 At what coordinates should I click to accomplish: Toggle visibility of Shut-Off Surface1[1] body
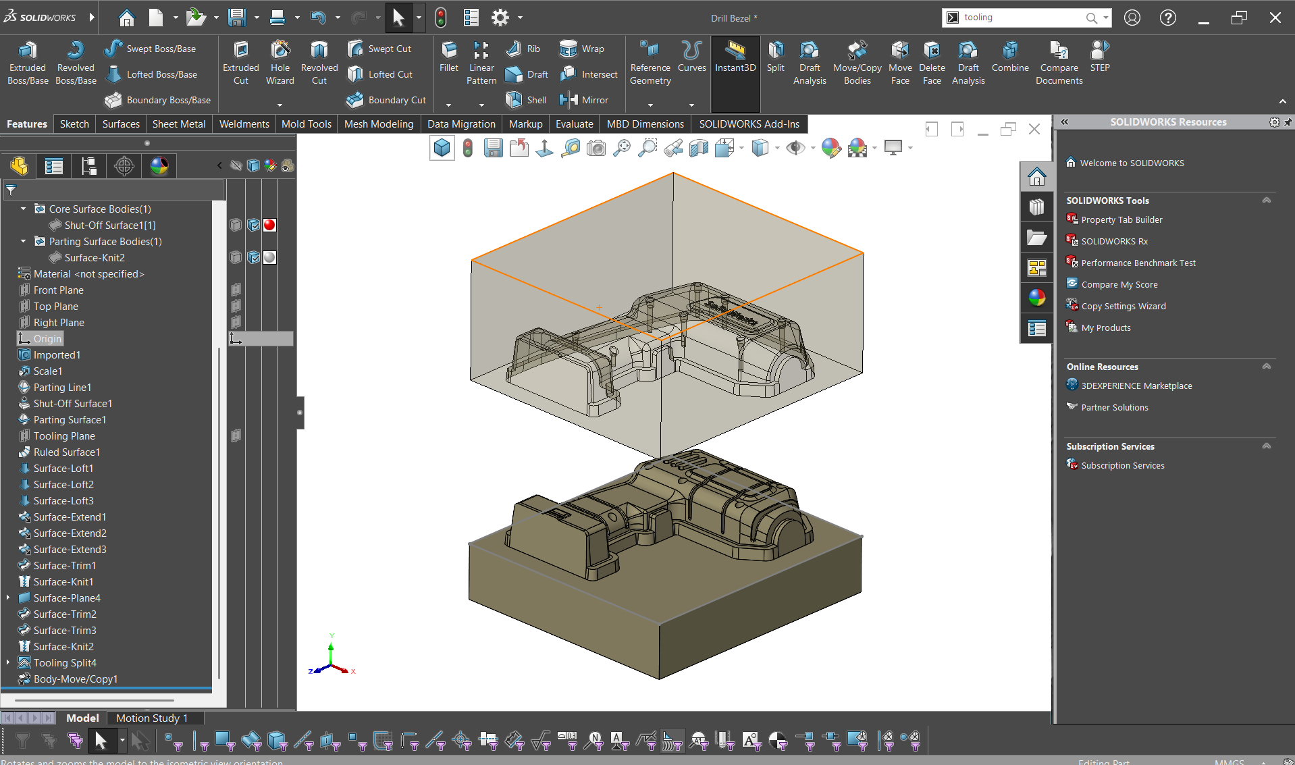[236, 225]
